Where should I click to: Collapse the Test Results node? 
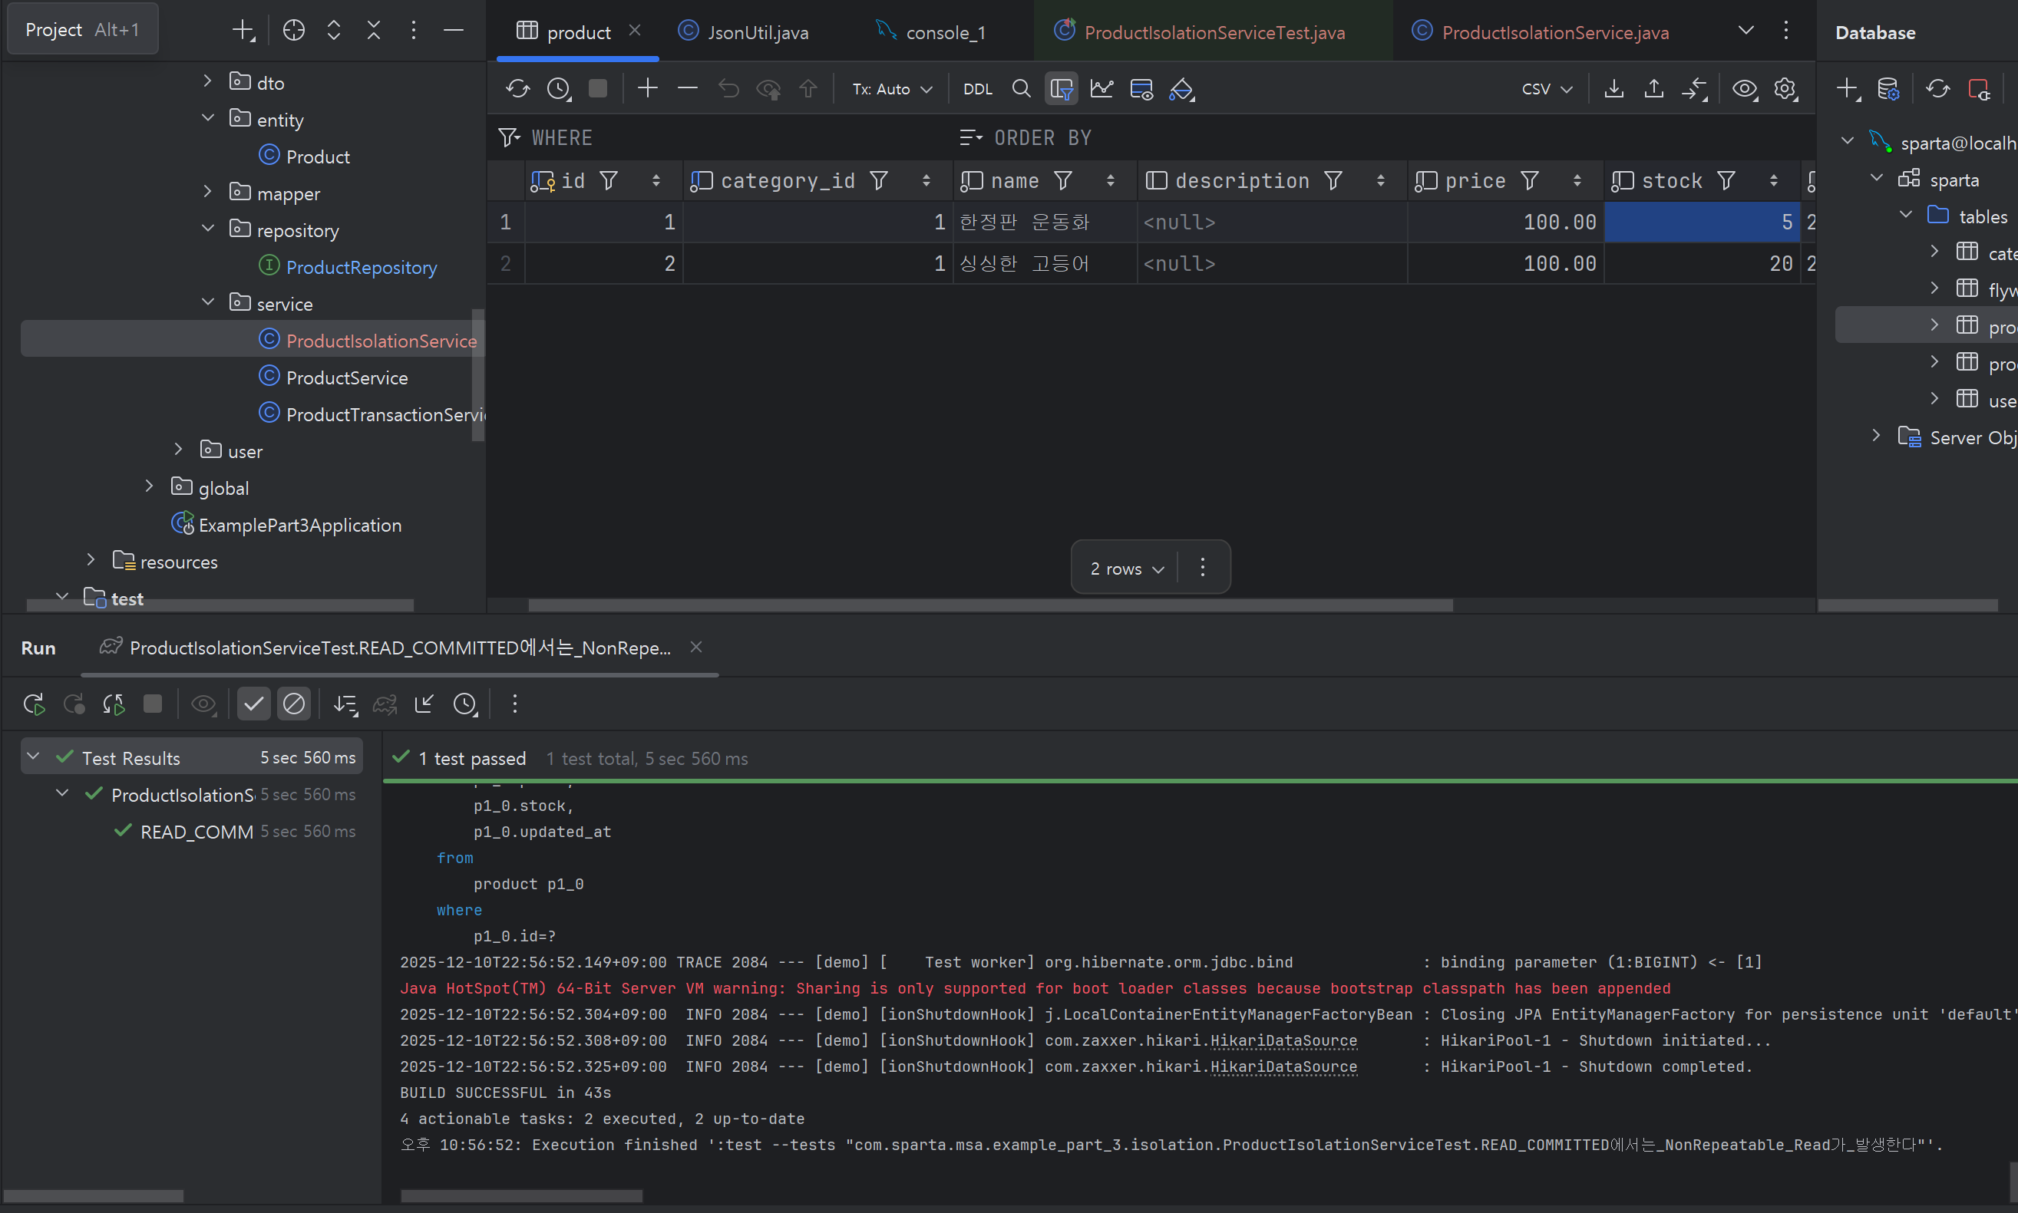pos(34,756)
